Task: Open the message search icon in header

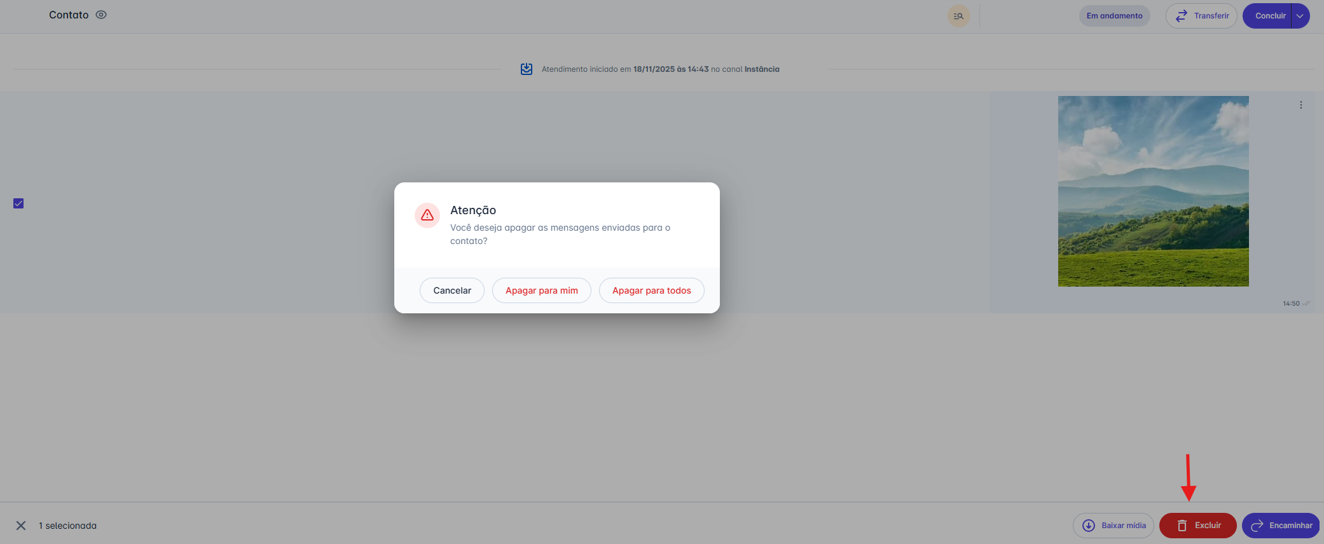Action: 958,16
